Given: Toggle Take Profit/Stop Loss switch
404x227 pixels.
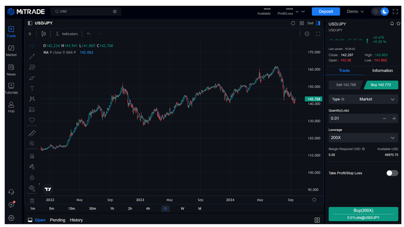Looking at the screenshot, I should (392, 173).
